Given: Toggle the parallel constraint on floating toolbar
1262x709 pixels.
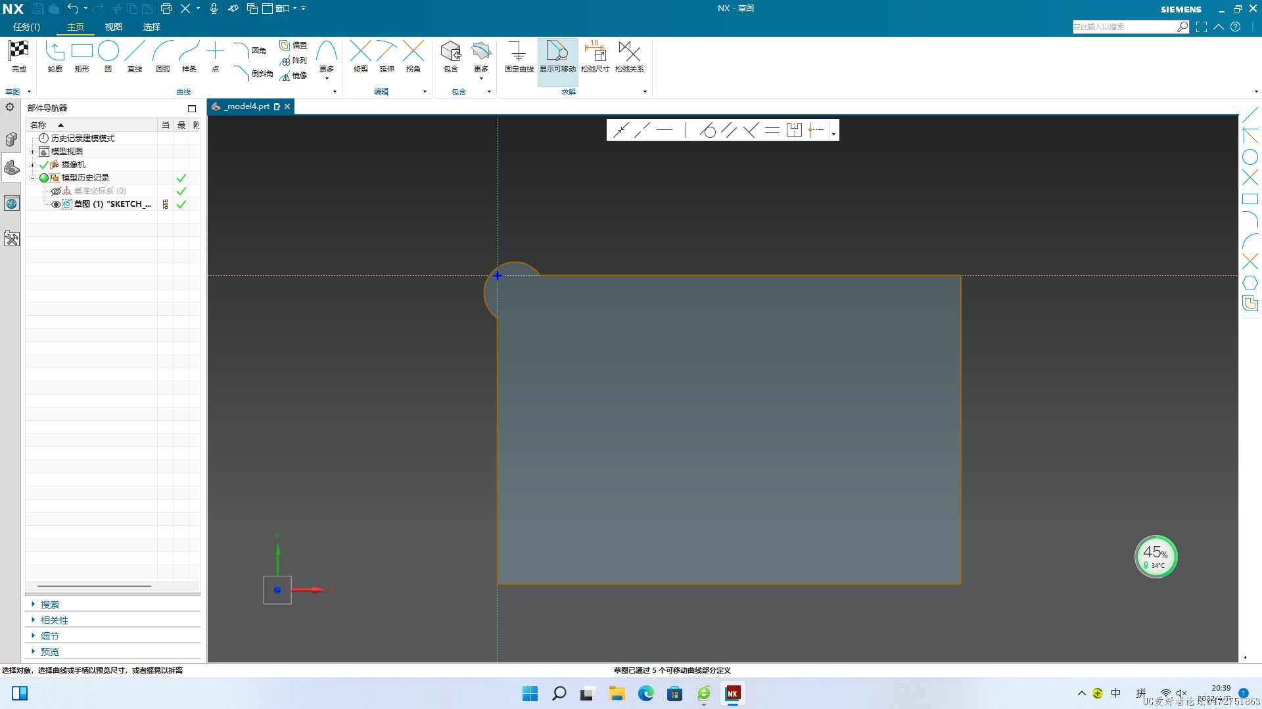Looking at the screenshot, I should pyautogui.click(x=728, y=130).
